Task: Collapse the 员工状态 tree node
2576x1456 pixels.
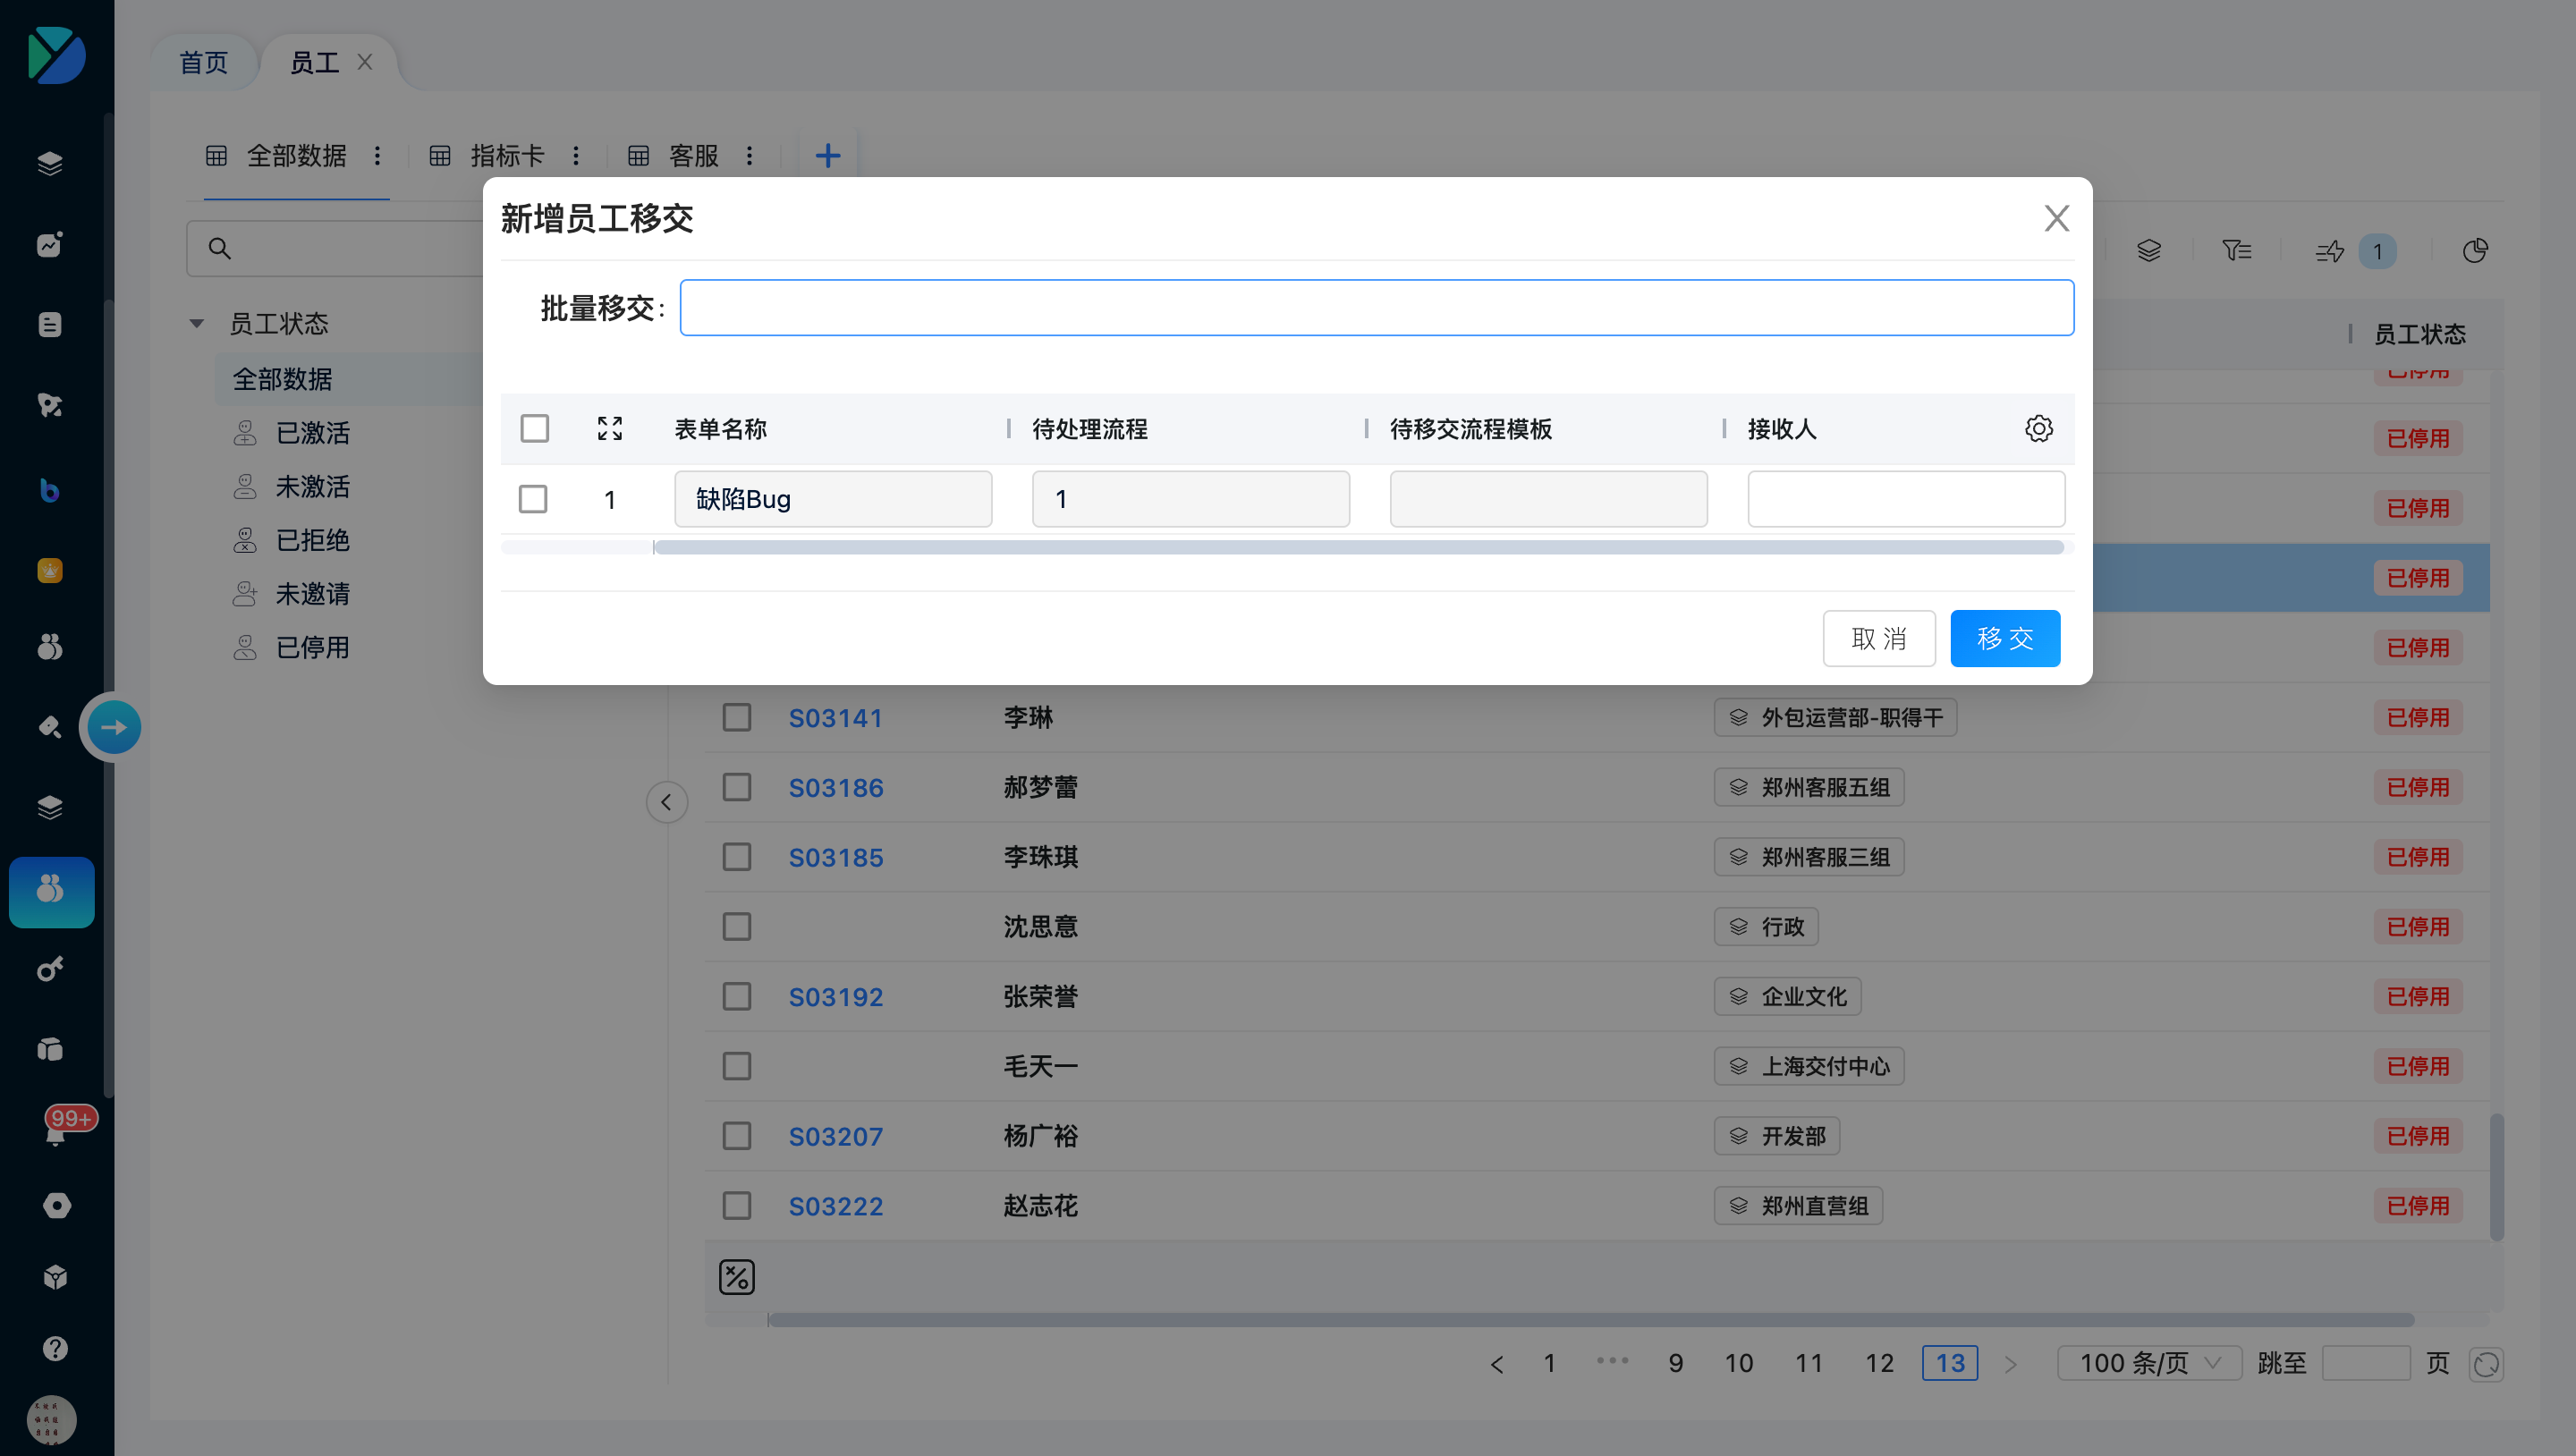Action: [197, 324]
